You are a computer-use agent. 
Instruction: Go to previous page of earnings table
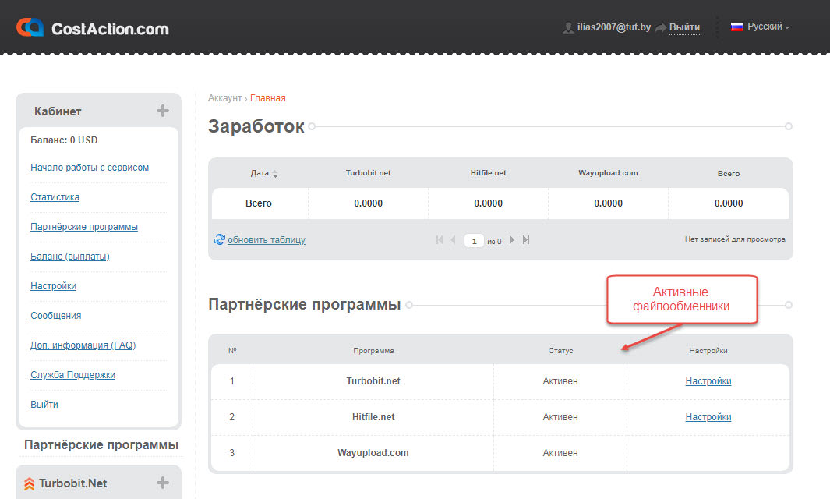pyautogui.click(x=453, y=240)
